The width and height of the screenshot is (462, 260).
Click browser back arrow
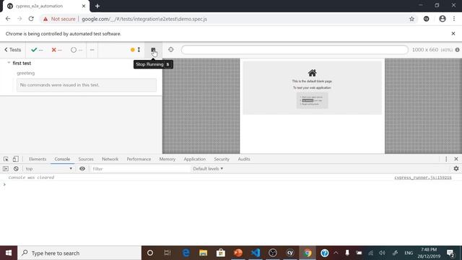(8, 19)
